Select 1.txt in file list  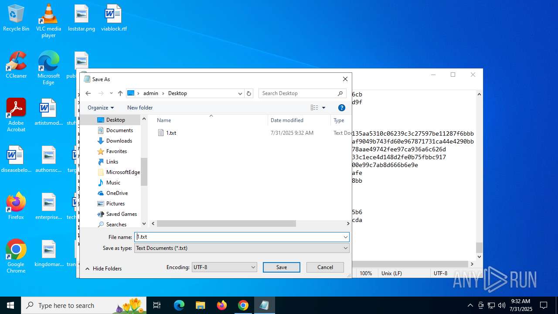click(171, 133)
